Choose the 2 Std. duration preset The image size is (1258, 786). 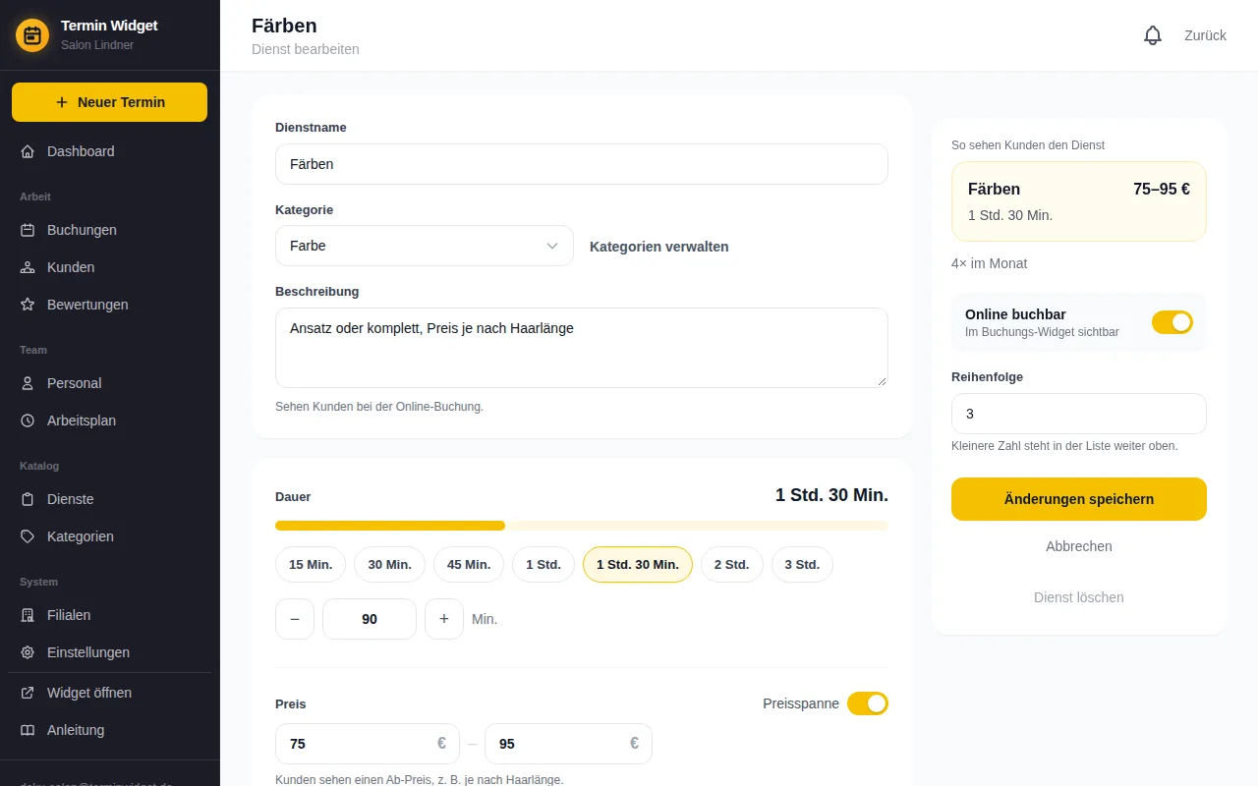pos(732,565)
